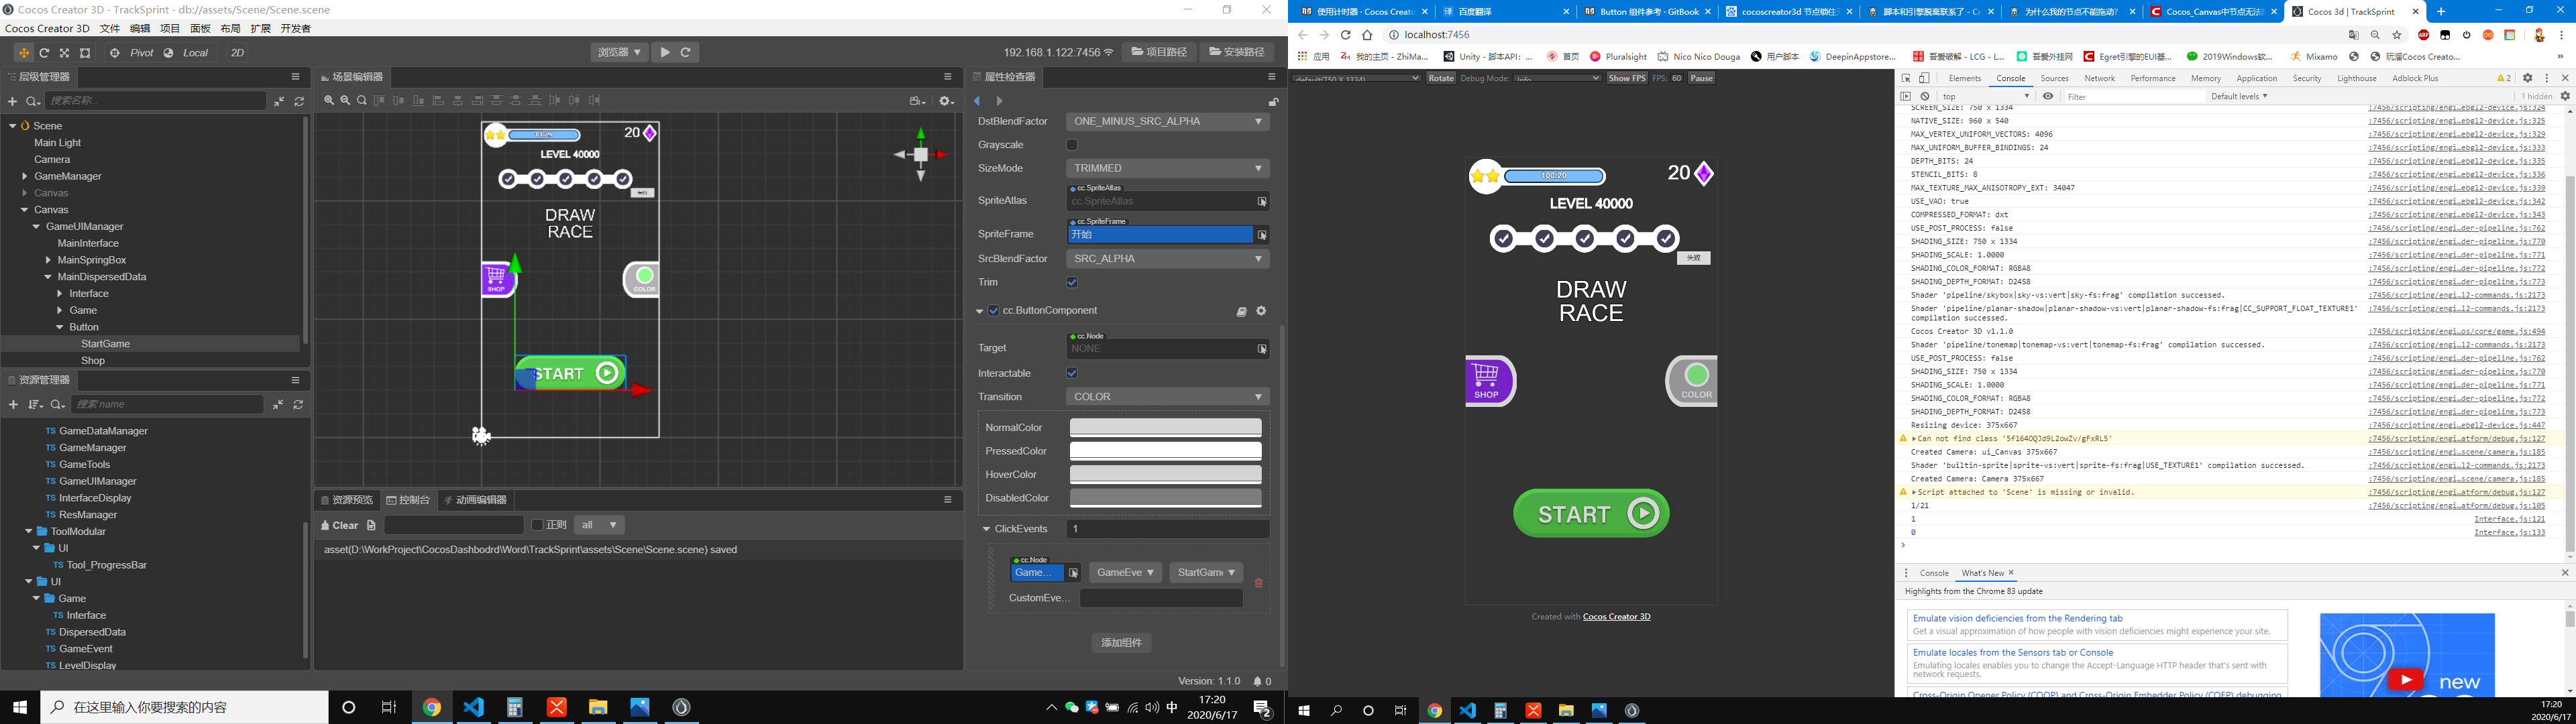Select the rotate transform tool

coord(44,53)
